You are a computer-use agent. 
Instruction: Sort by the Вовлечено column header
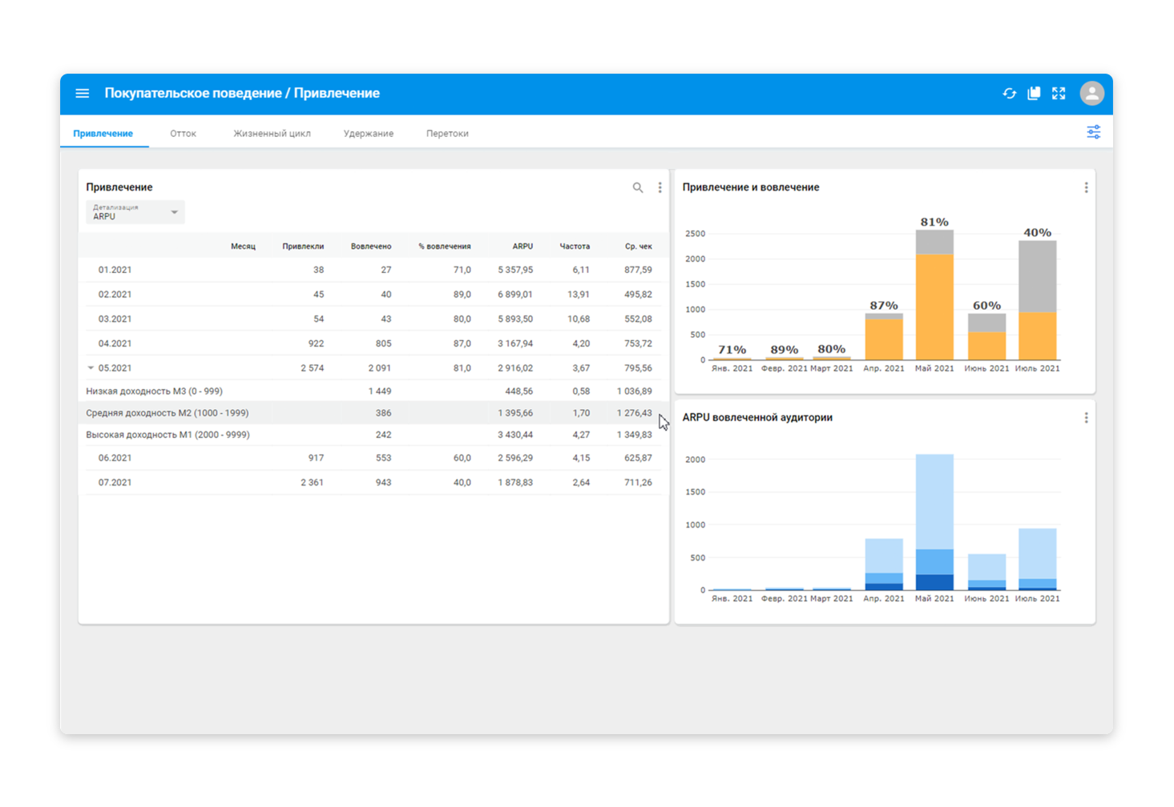click(371, 247)
